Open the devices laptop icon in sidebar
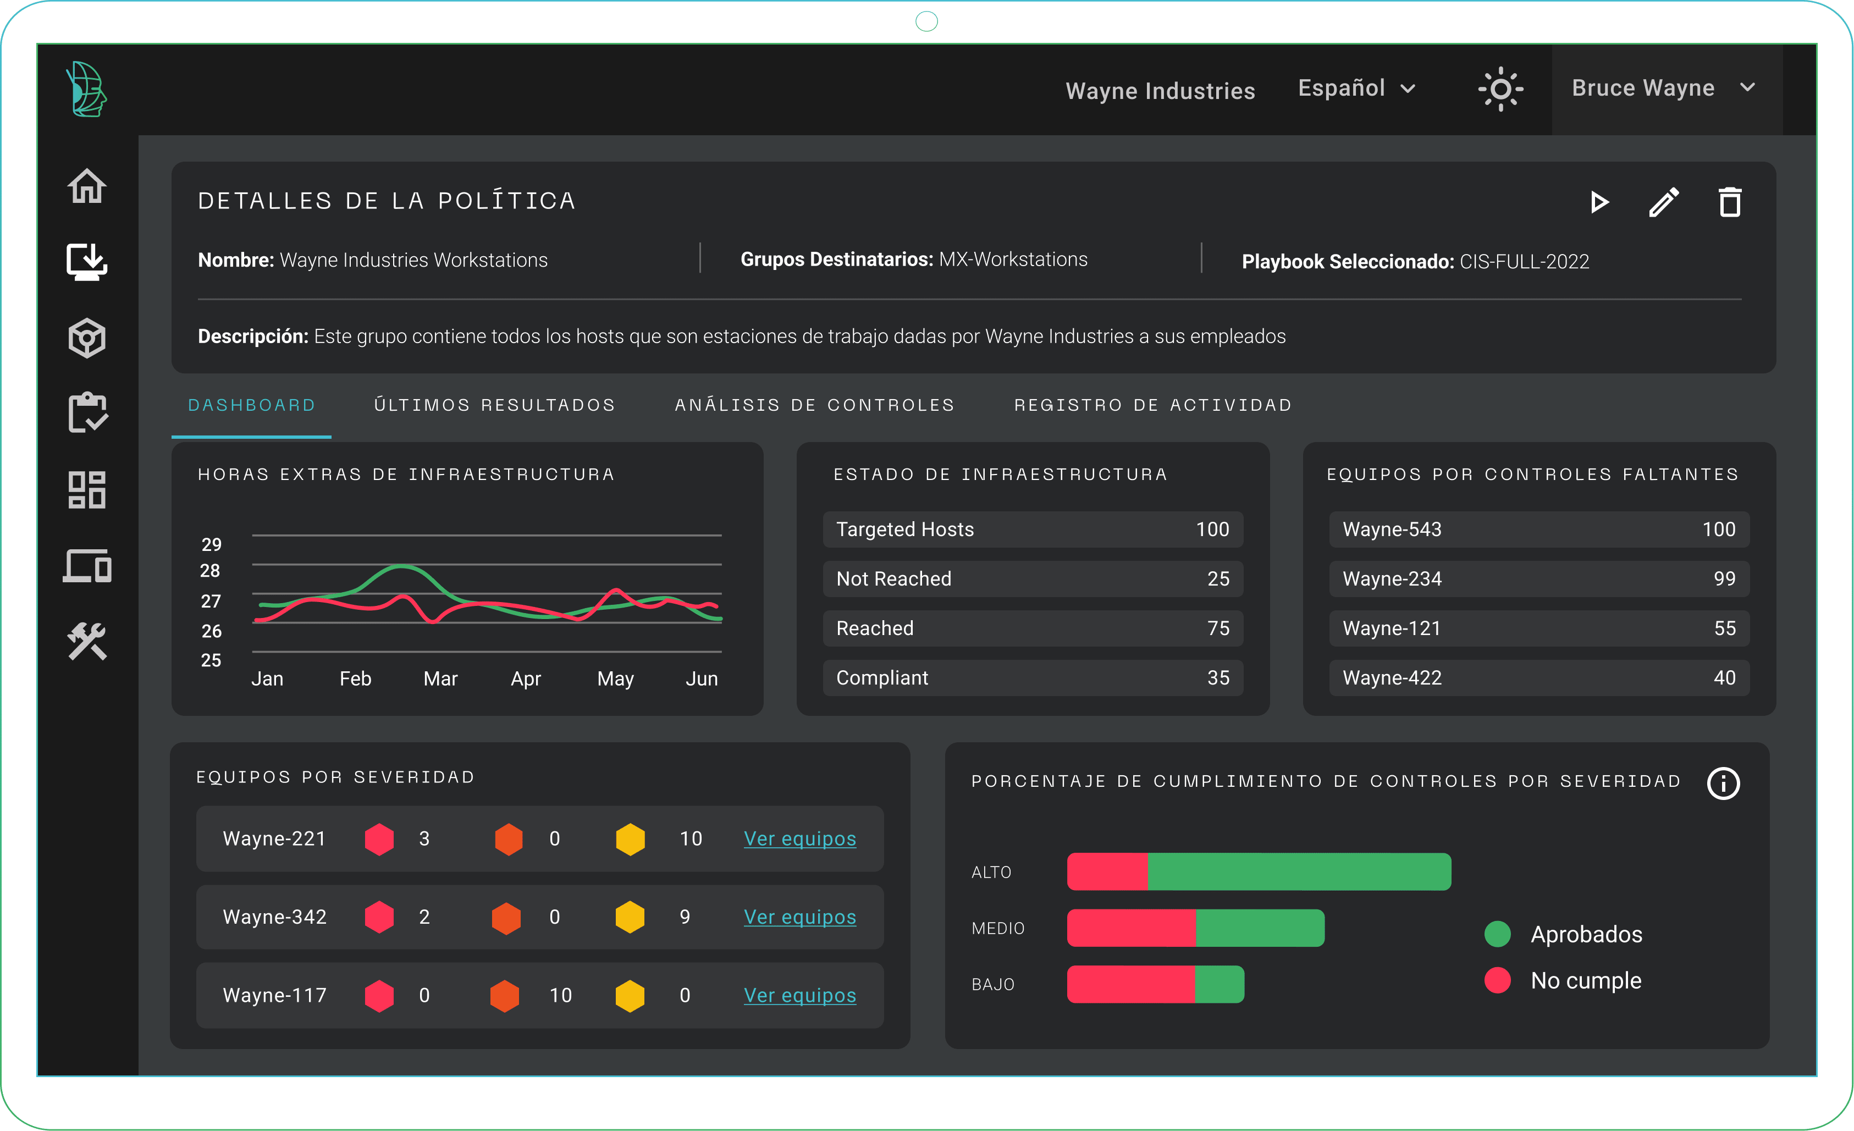Image resolution: width=1854 pixels, height=1131 pixels. click(87, 566)
